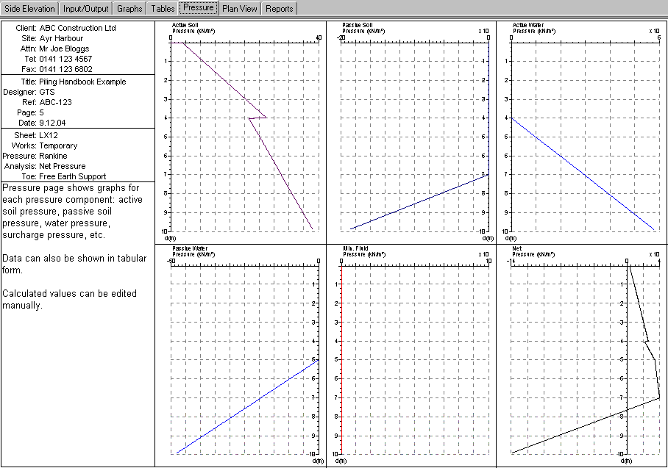This screenshot has height=468, width=668.
Task: Go to the Tables tab
Action: click(x=163, y=9)
